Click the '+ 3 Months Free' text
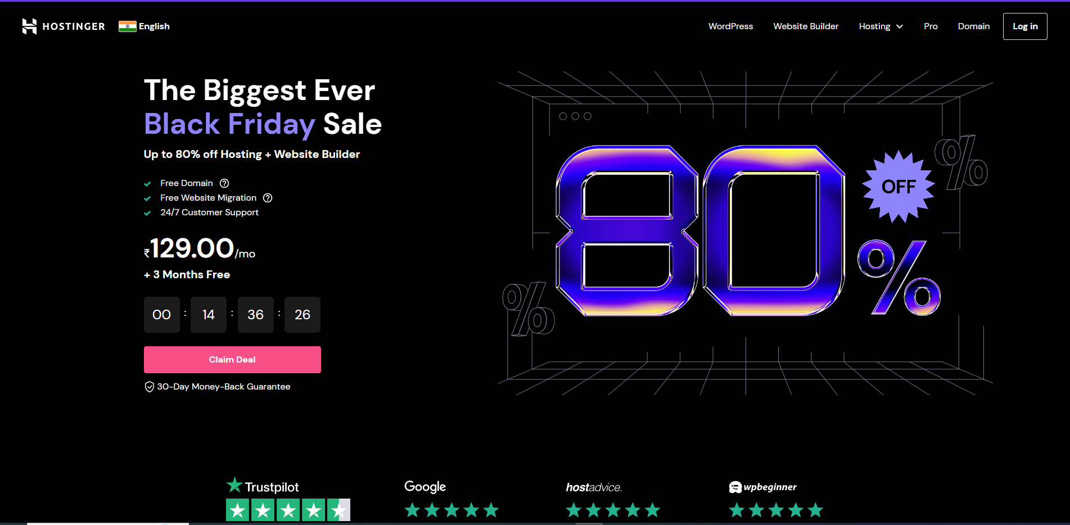This screenshot has height=525, width=1070. pos(187,275)
